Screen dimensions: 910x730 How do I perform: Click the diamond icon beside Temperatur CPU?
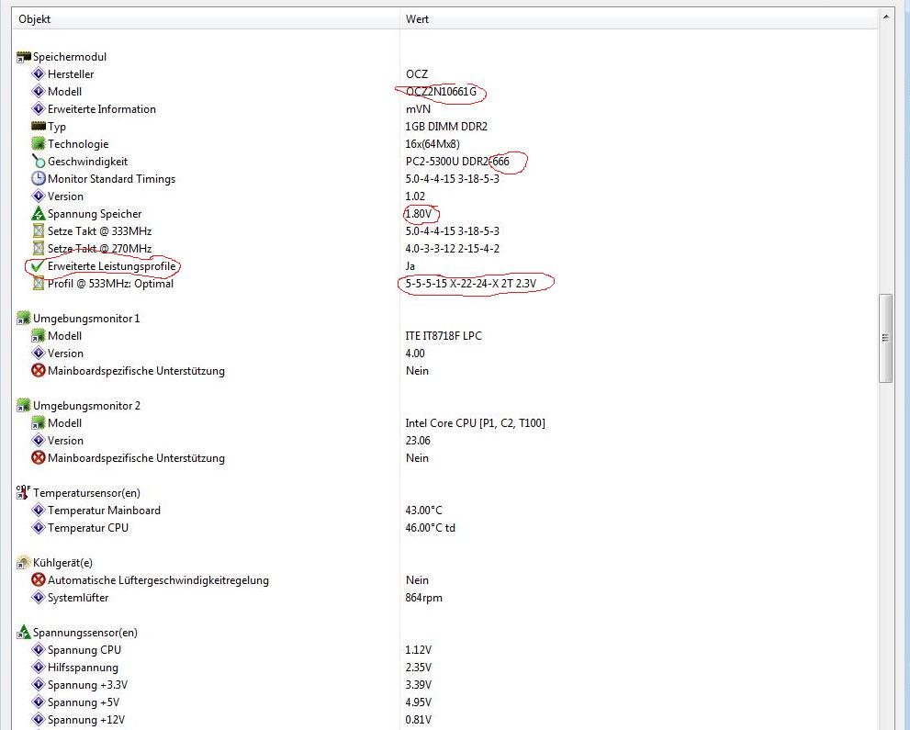pos(39,527)
